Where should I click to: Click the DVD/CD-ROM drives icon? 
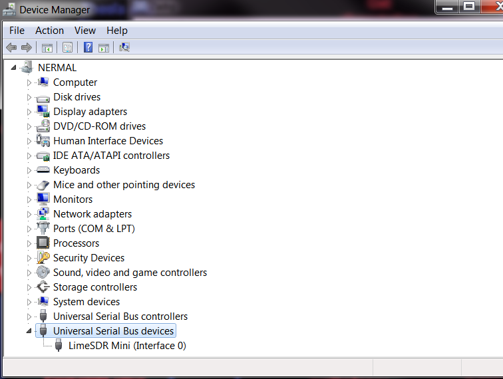tap(43, 126)
